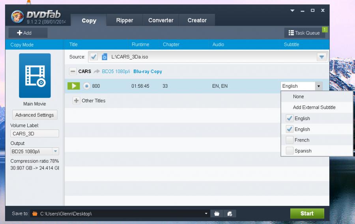The image size is (355, 224).
Task: Click the runtime 01:56:45
Action: (x=140, y=86)
